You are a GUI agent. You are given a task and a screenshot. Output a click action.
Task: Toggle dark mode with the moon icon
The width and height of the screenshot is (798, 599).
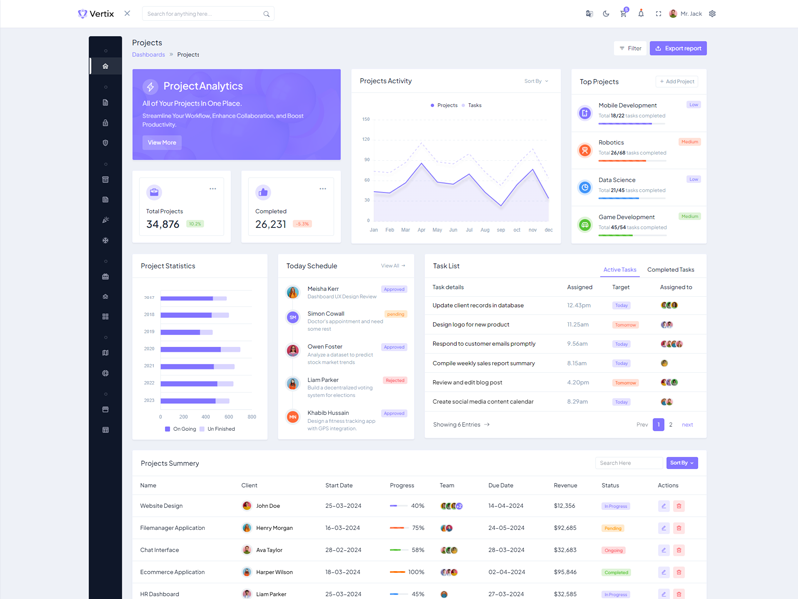pyautogui.click(x=606, y=14)
